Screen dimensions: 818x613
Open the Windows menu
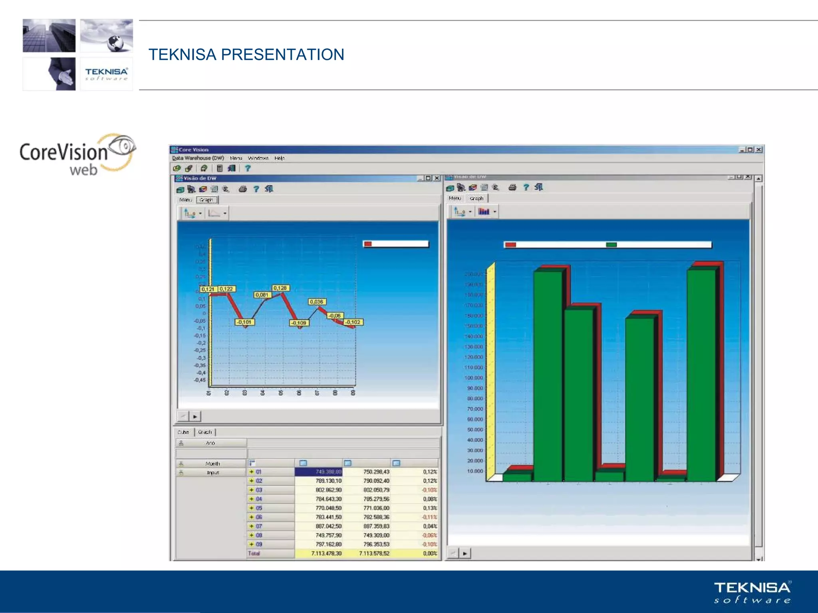[258, 158]
